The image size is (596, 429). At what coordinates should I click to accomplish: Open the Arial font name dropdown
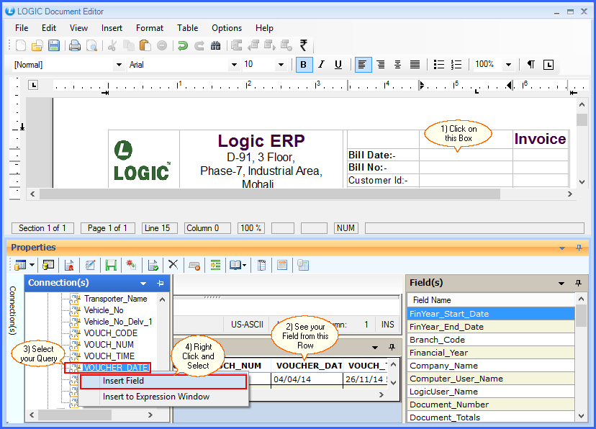pos(234,65)
